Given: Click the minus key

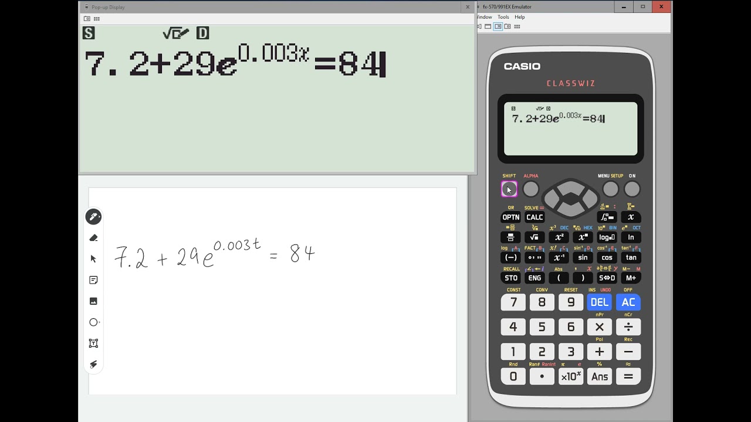Looking at the screenshot, I should pos(628,352).
